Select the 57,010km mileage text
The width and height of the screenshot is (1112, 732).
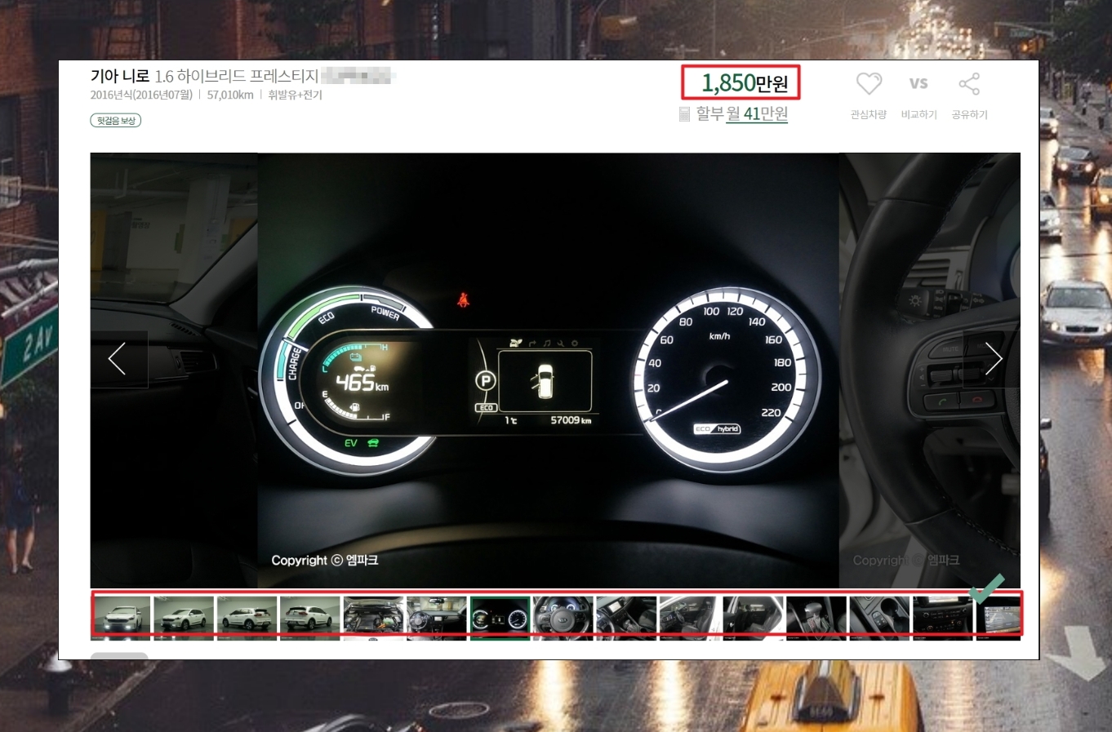(230, 95)
